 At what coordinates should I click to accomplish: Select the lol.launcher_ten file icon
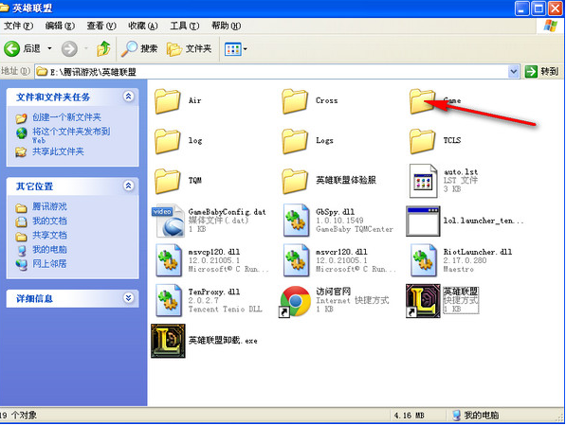tap(423, 221)
